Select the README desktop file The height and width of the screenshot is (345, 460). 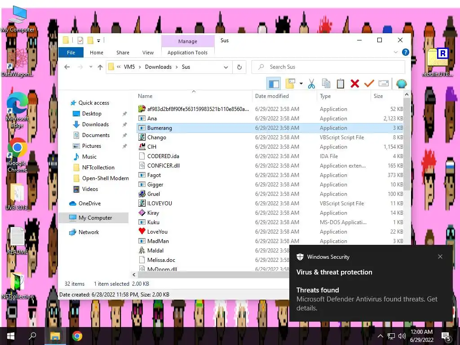point(18,241)
